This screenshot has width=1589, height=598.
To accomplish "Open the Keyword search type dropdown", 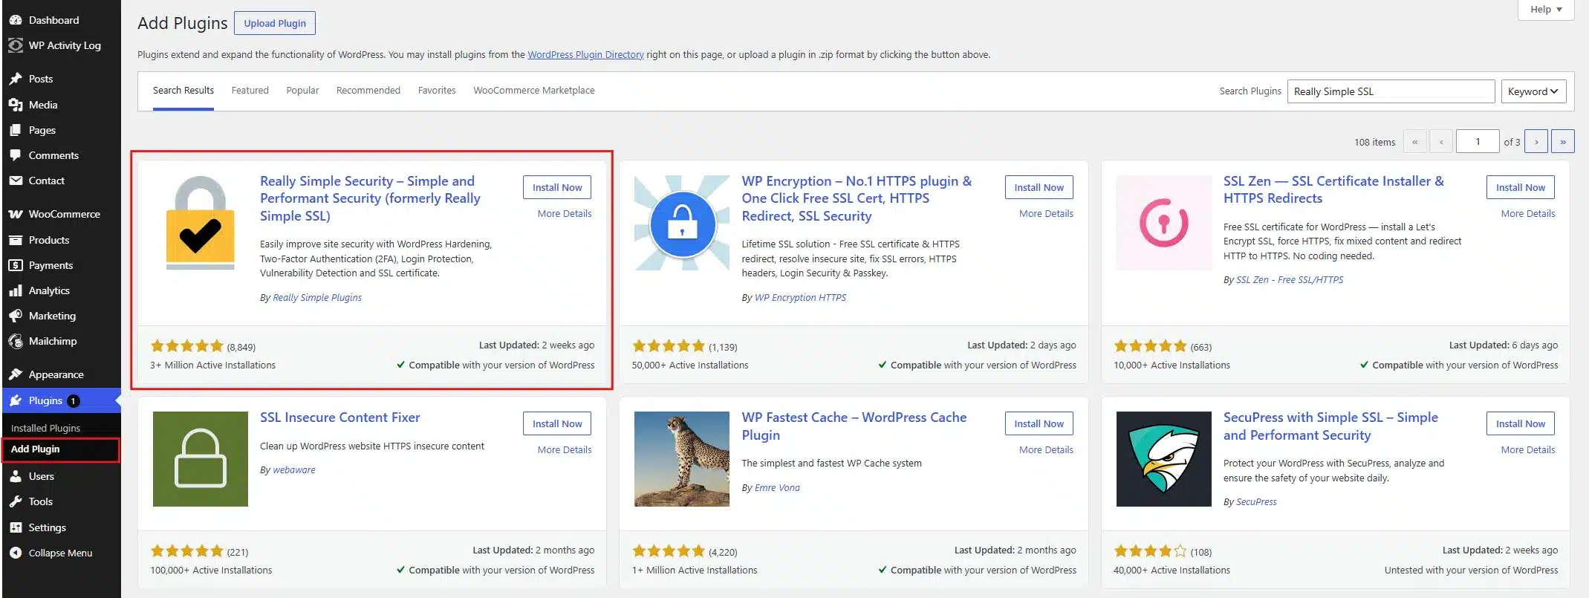I will [x=1533, y=91].
